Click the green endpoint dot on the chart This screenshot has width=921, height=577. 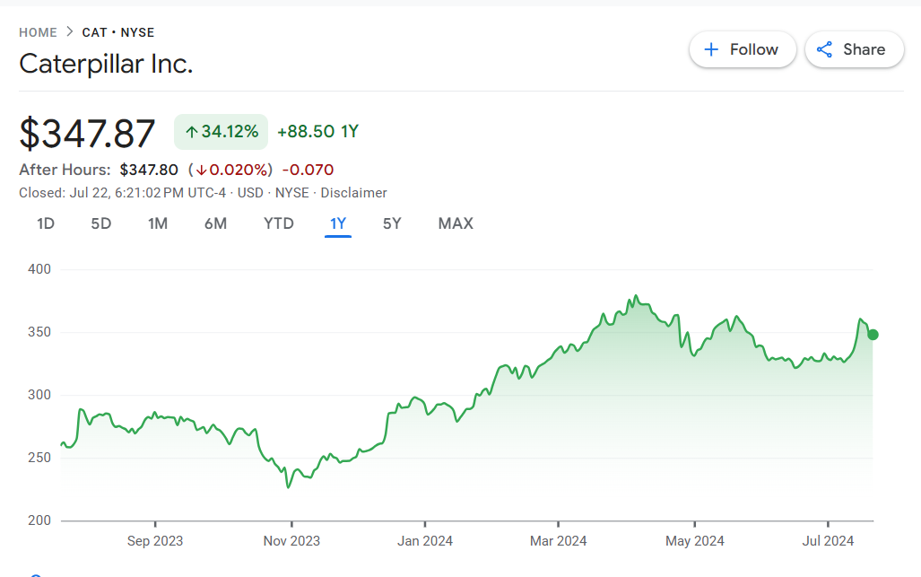click(873, 335)
